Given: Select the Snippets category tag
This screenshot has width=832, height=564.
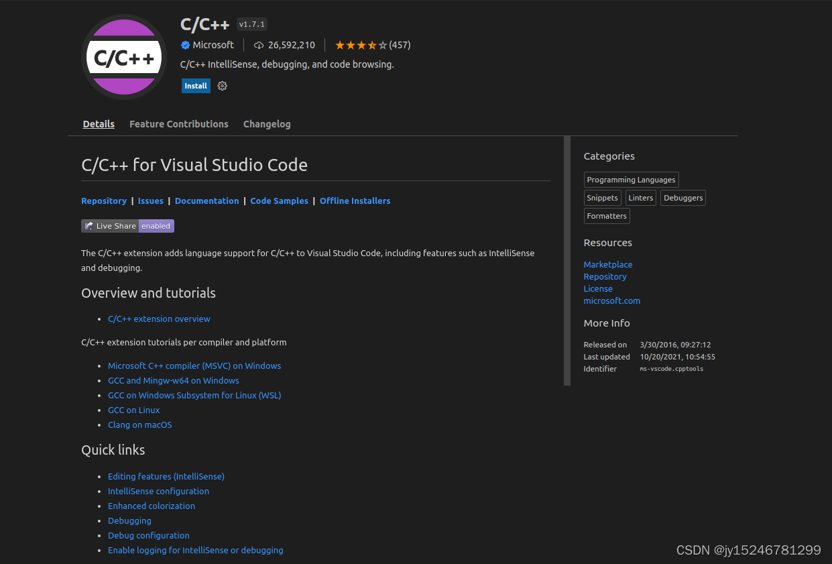Looking at the screenshot, I should pos(603,198).
